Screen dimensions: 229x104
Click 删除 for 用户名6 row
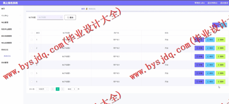click(x=221, y=82)
